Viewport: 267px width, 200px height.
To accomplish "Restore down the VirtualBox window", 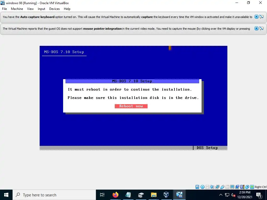I will 248,3.
